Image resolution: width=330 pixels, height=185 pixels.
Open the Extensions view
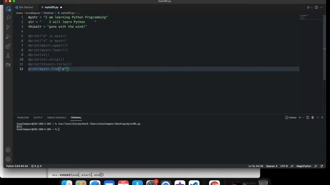pos(8,46)
